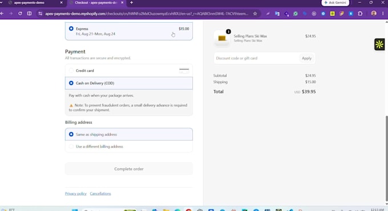Click the Complete order button

point(129,169)
